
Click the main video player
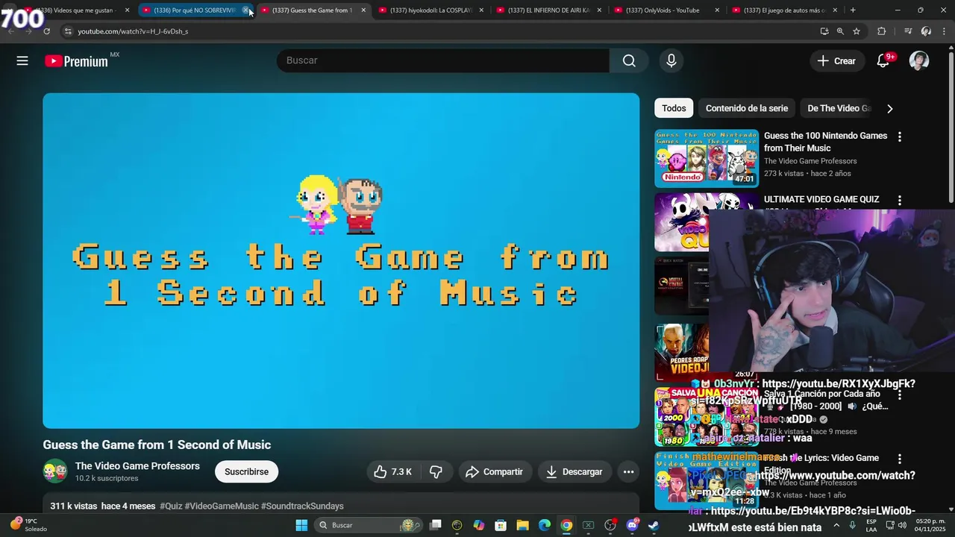click(x=341, y=261)
